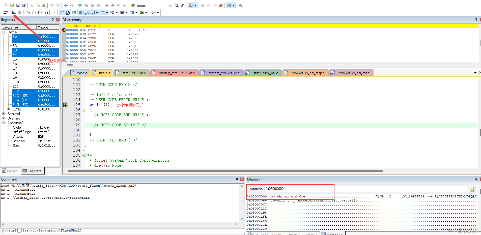Click the Run (go) debug icon
Screen dimensions: 481x235
click(13, 13)
